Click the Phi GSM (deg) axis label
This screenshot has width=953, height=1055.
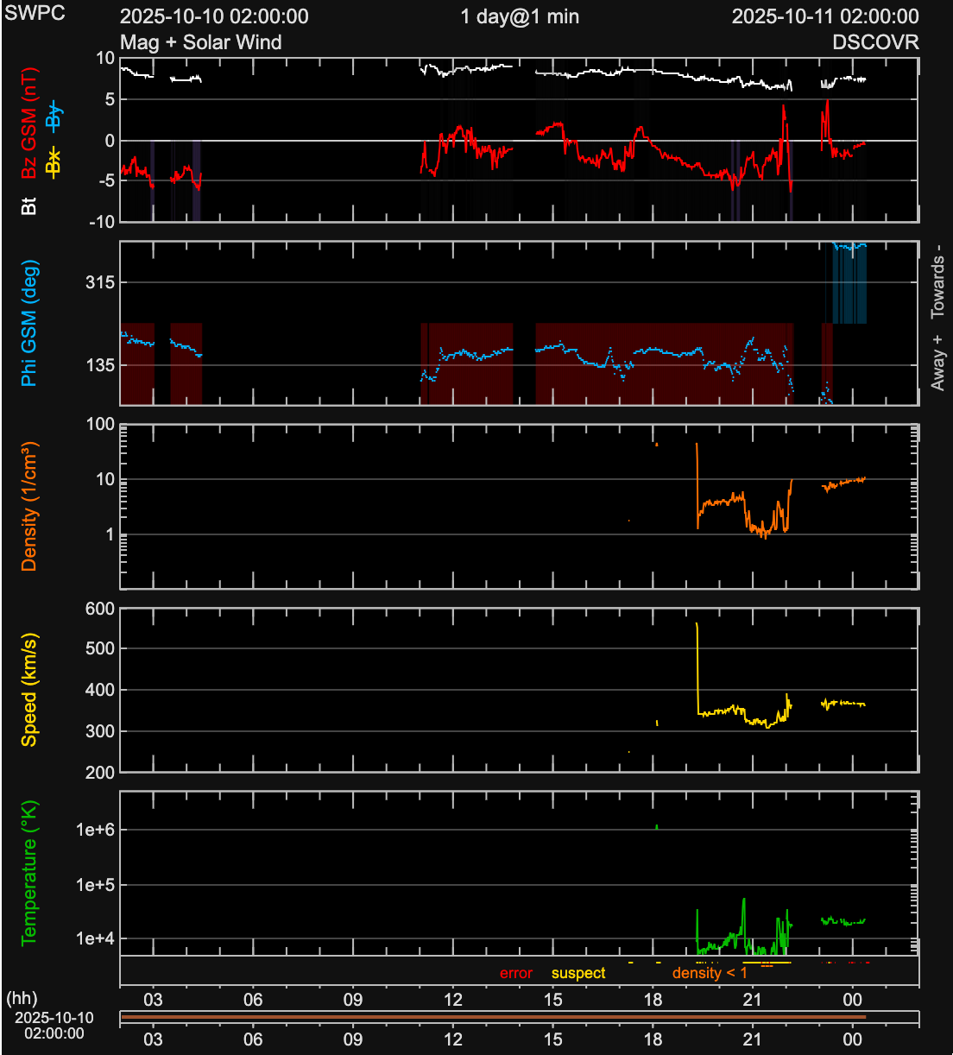click(29, 323)
